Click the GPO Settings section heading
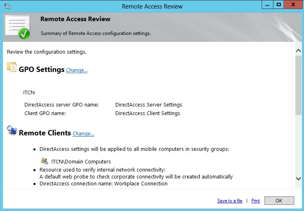This screenshot has height=211, width=304. click(x=42, y=70)
